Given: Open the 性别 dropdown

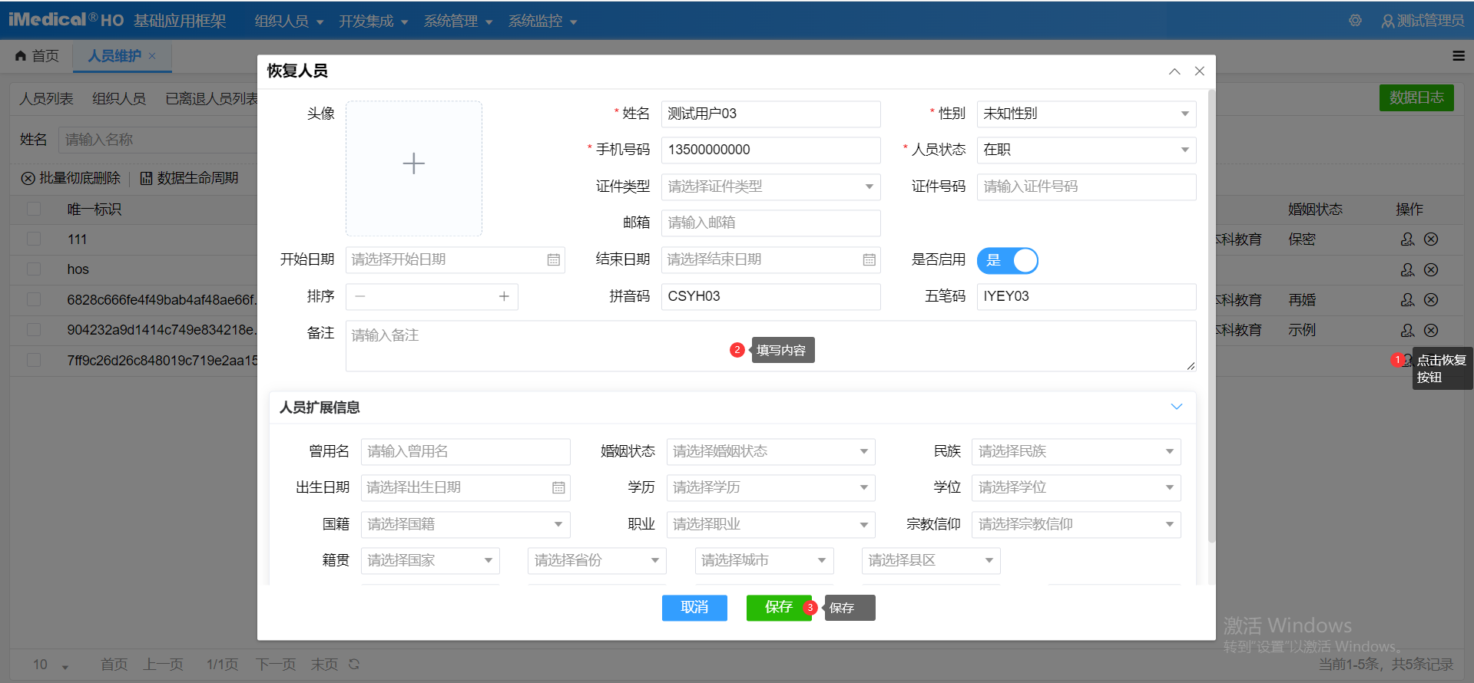Looking at the screenshot, I should point(1086,114).
